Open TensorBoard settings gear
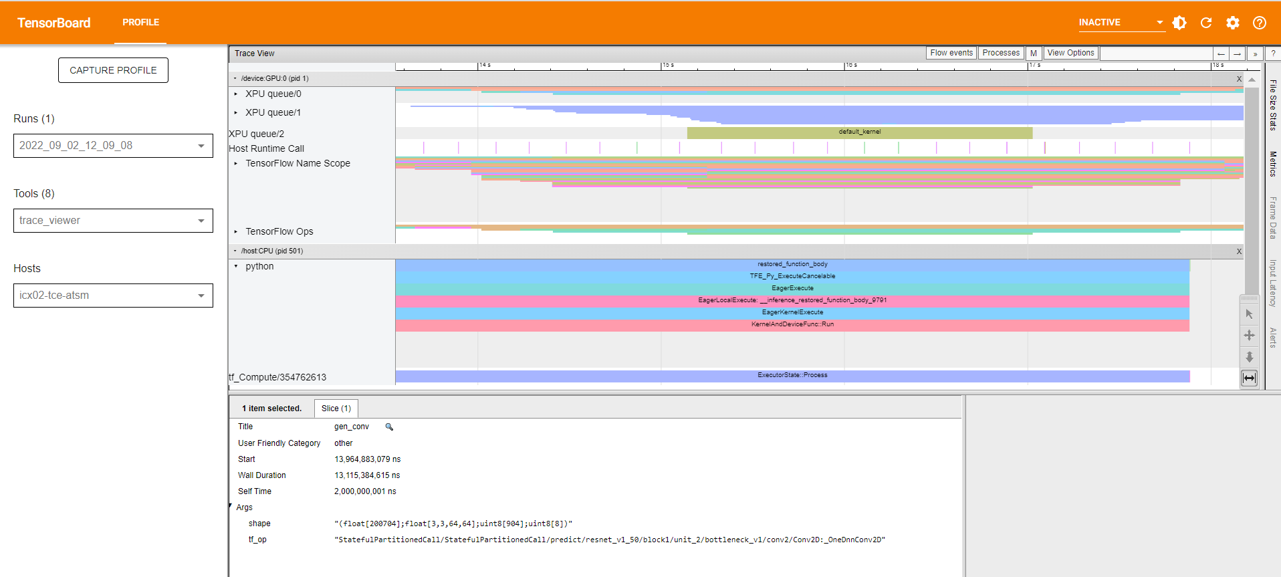The height and width of the screenshot is (577, 1281). click(1233, 23)
